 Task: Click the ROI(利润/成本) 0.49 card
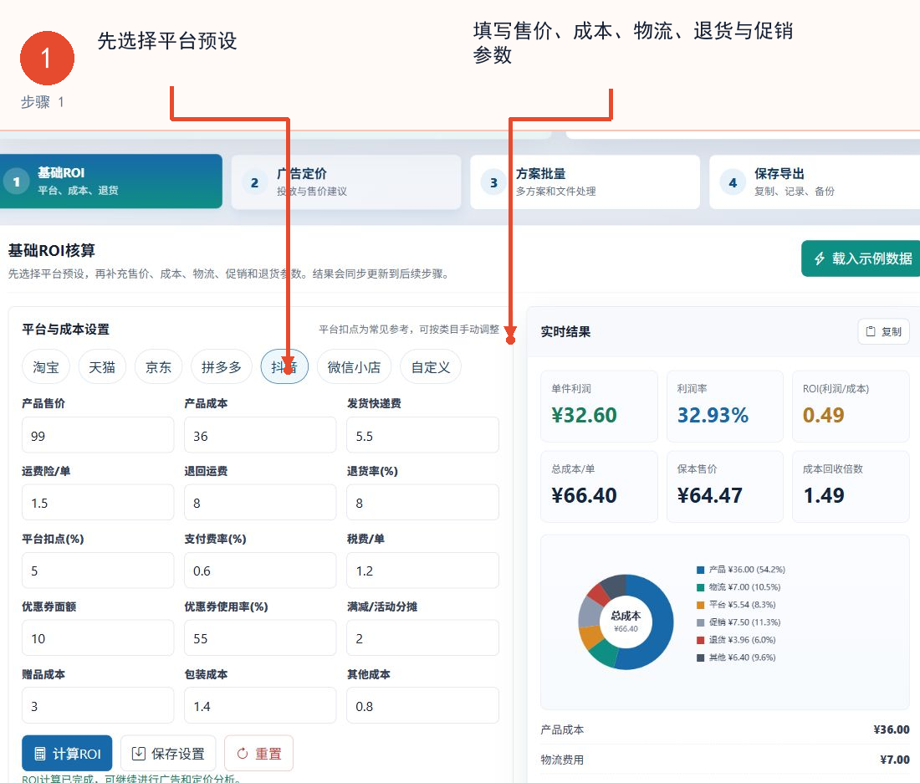851,407
